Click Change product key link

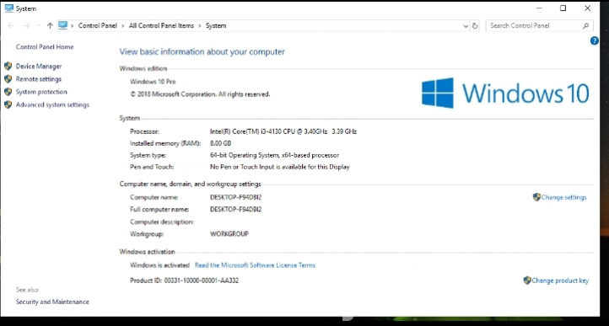tap(560, 281)
